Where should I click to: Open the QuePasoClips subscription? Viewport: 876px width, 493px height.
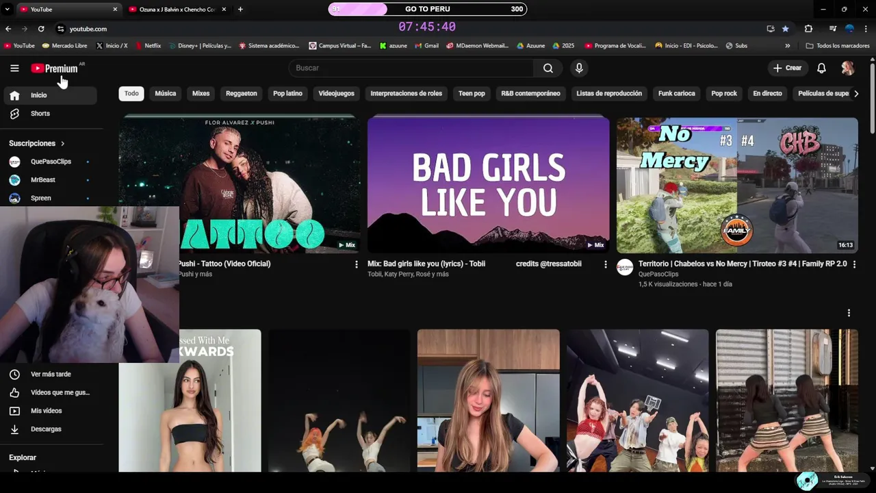(51, 162)
